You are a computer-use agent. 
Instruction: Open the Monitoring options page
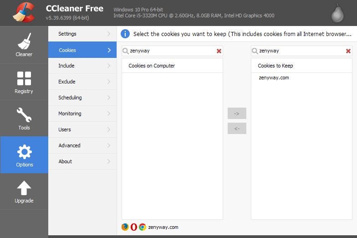click(x=82, y=114)
